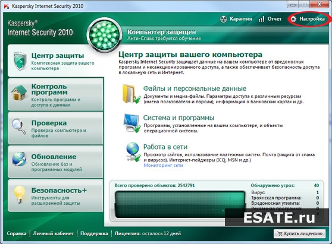The width and height of the screenshot is (332, 244).
Task: Click the Купить лицензию button
Action: 300,234
